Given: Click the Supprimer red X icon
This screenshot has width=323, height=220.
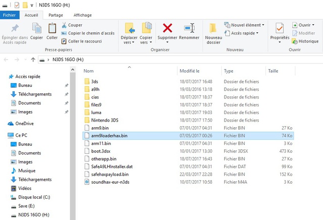Looking at the screenshot, I should pyautogui.click(x=167, y=28).
